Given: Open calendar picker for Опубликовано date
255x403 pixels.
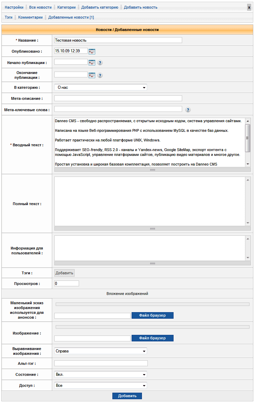Looking at the screenshot, I should [x=92, y=51].
